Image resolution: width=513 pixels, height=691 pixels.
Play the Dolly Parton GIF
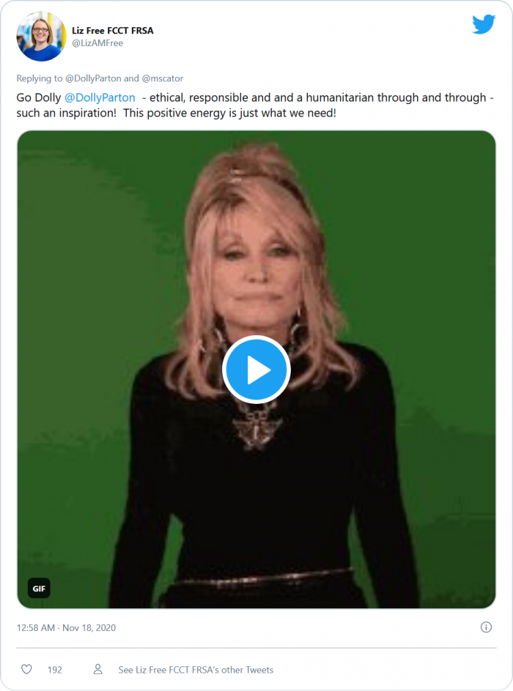256,370
